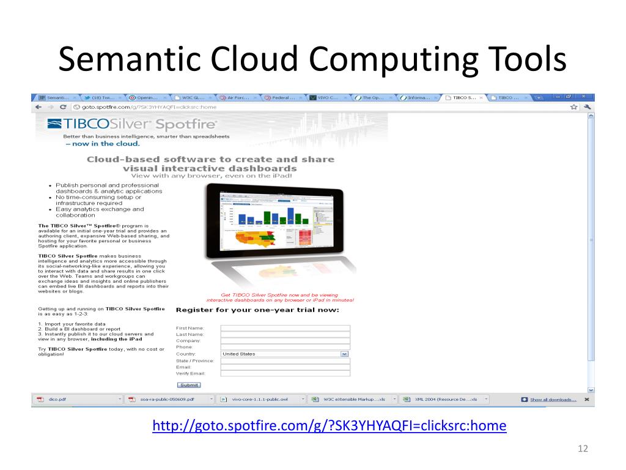Click the W3C eXtensible Markup xls icon

pos(315,399)
